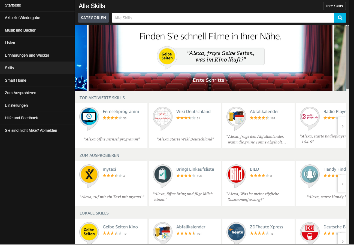Open Einstellungen
The image size is (354, 245).
[x=38, y=105]
